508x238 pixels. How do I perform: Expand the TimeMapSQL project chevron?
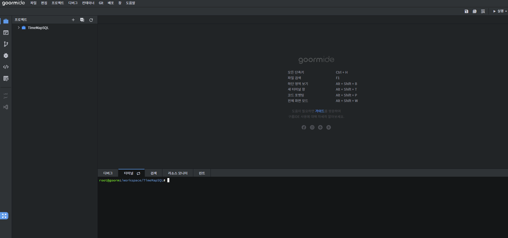(x=19, y=28)
